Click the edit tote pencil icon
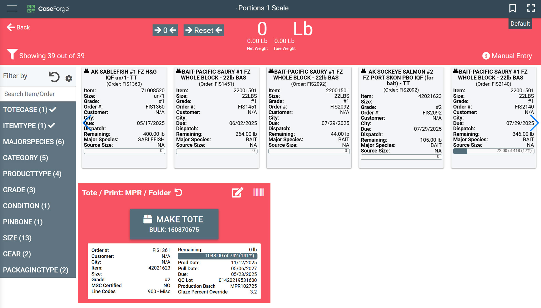541x308 pixels. click(237, 193)
